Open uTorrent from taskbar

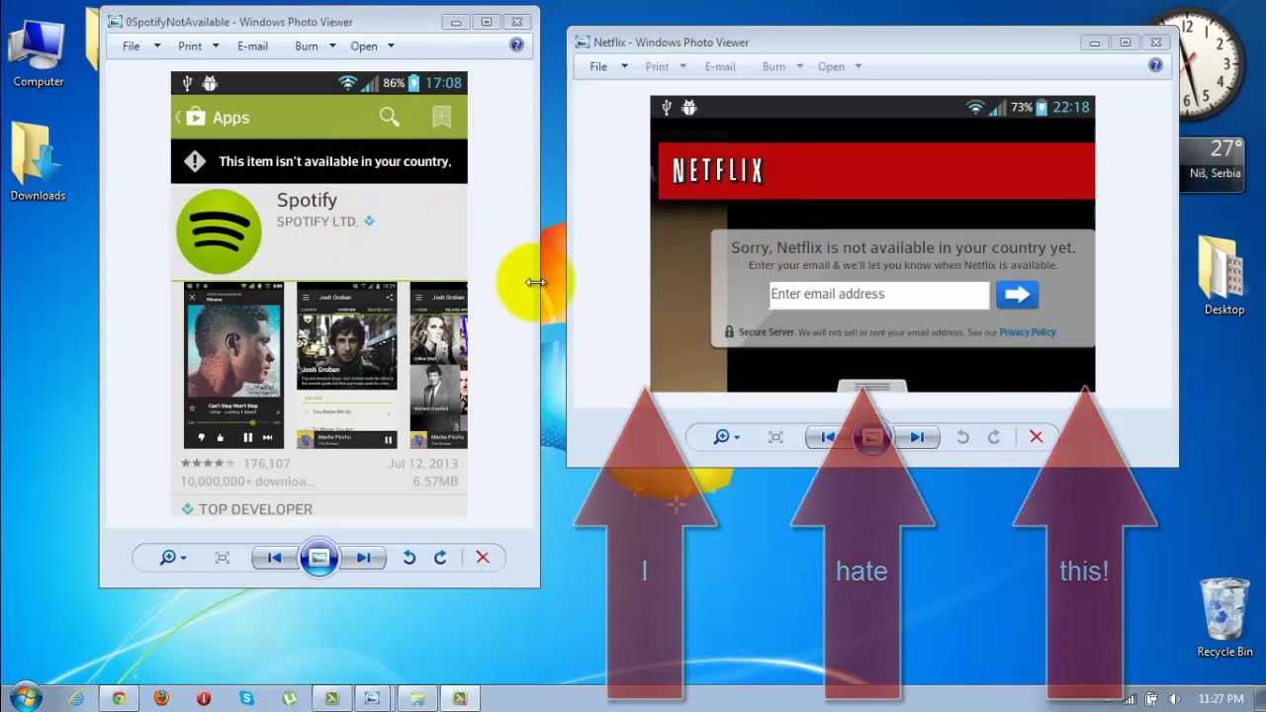(x=289, y=698)
